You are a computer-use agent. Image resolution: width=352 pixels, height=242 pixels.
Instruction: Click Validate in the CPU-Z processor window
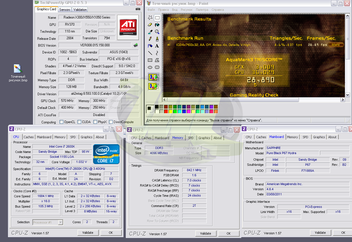click(x=88, y=233)
